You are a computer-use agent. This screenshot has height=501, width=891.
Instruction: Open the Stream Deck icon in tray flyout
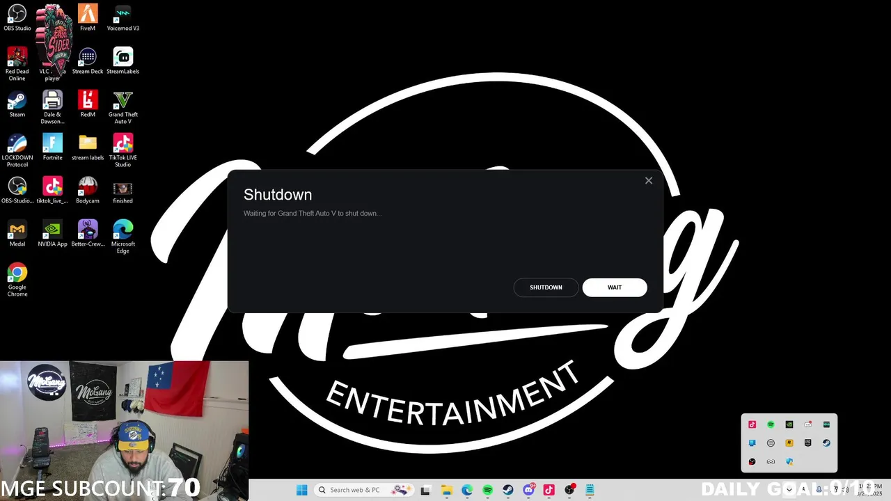pyautogui.click(x=771, y=443)
